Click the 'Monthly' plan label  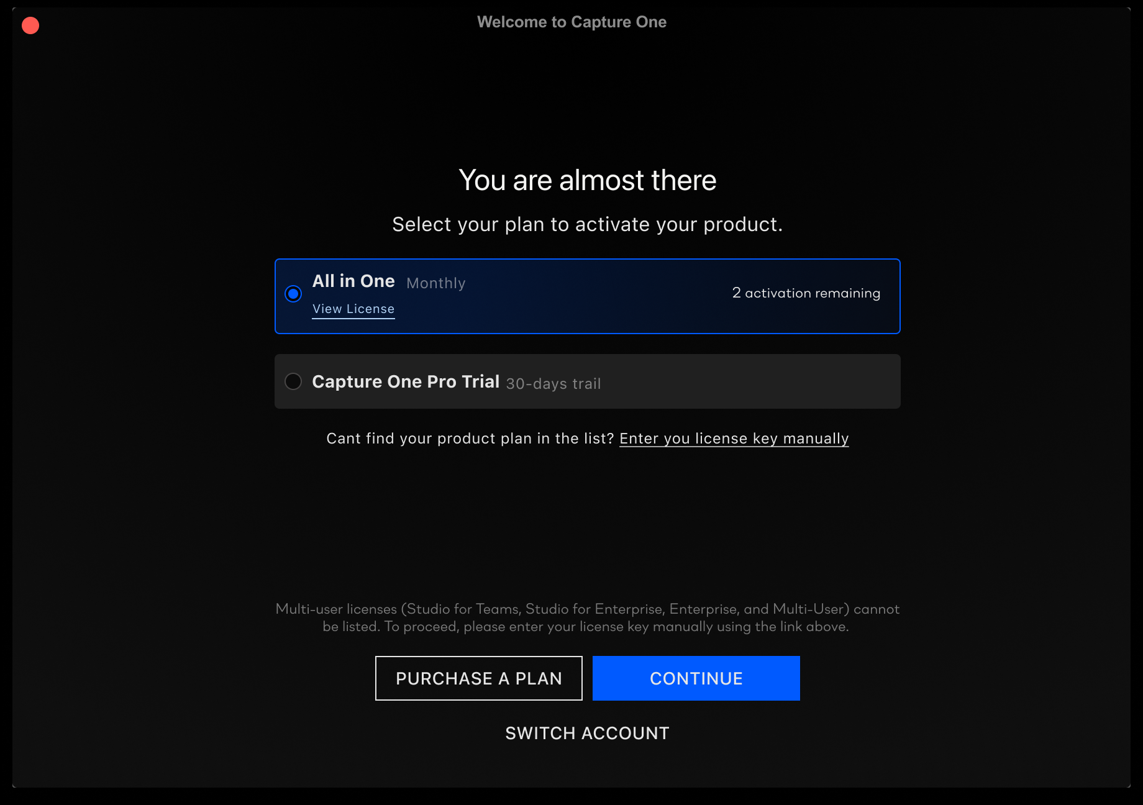436,283
